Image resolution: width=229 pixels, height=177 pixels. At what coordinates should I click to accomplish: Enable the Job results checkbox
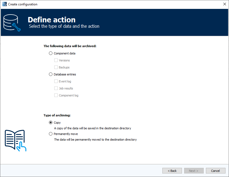(56, 88)
